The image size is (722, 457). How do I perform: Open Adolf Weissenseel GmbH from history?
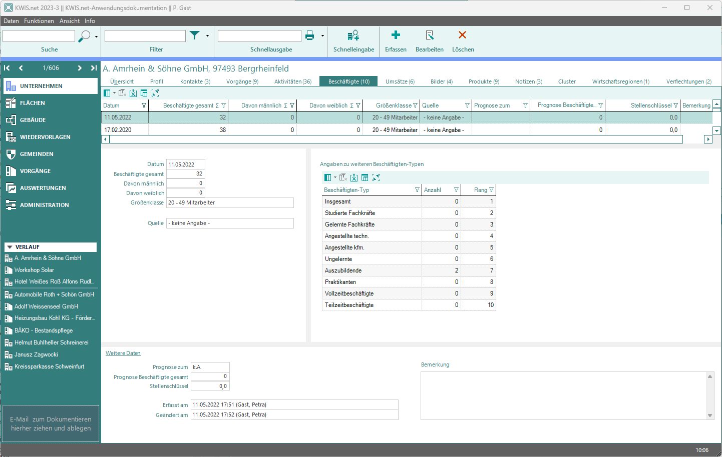point(46,306)
